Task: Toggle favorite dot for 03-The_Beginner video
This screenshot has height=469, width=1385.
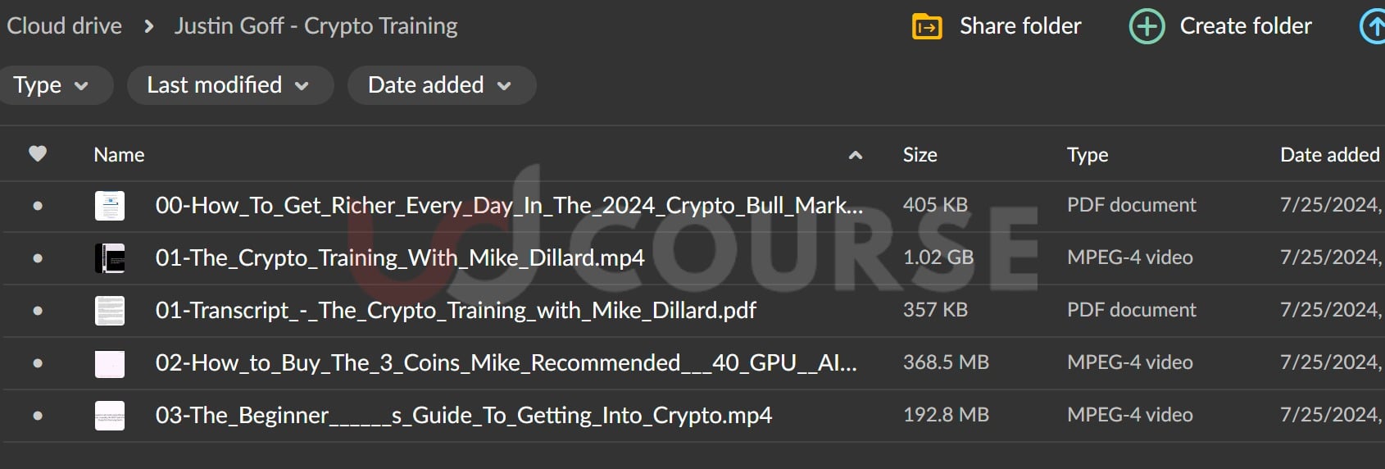Action: [x=38, y=416]
